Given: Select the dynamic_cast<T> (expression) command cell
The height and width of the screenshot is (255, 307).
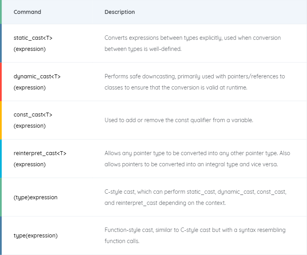Looking at the screenshot, I should (x=37, y=82).
